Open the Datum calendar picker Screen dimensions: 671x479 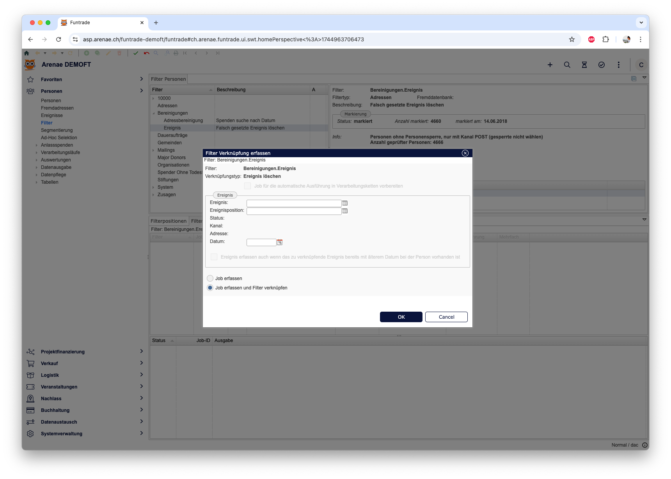tap(279, 242)
